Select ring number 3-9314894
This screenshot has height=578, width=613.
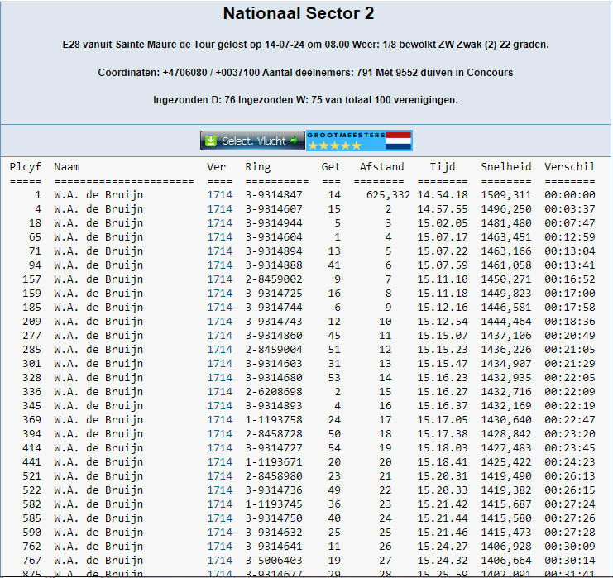[274, 251]
